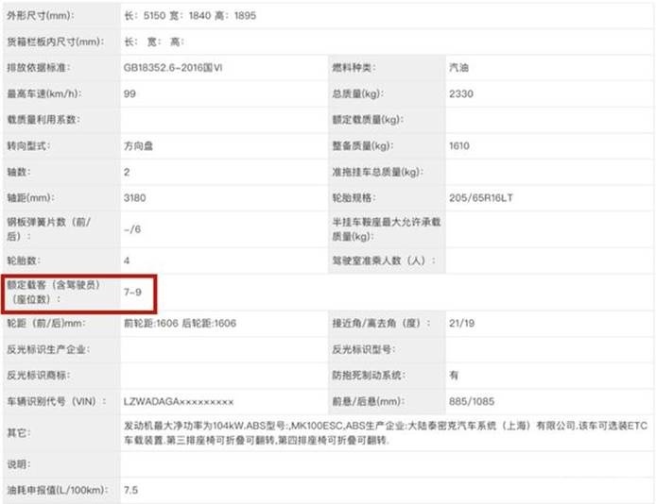The image size is (656, 504).
Task: Click the 转向型式 label
Action: pyautogui.click(x=28, y=145)
